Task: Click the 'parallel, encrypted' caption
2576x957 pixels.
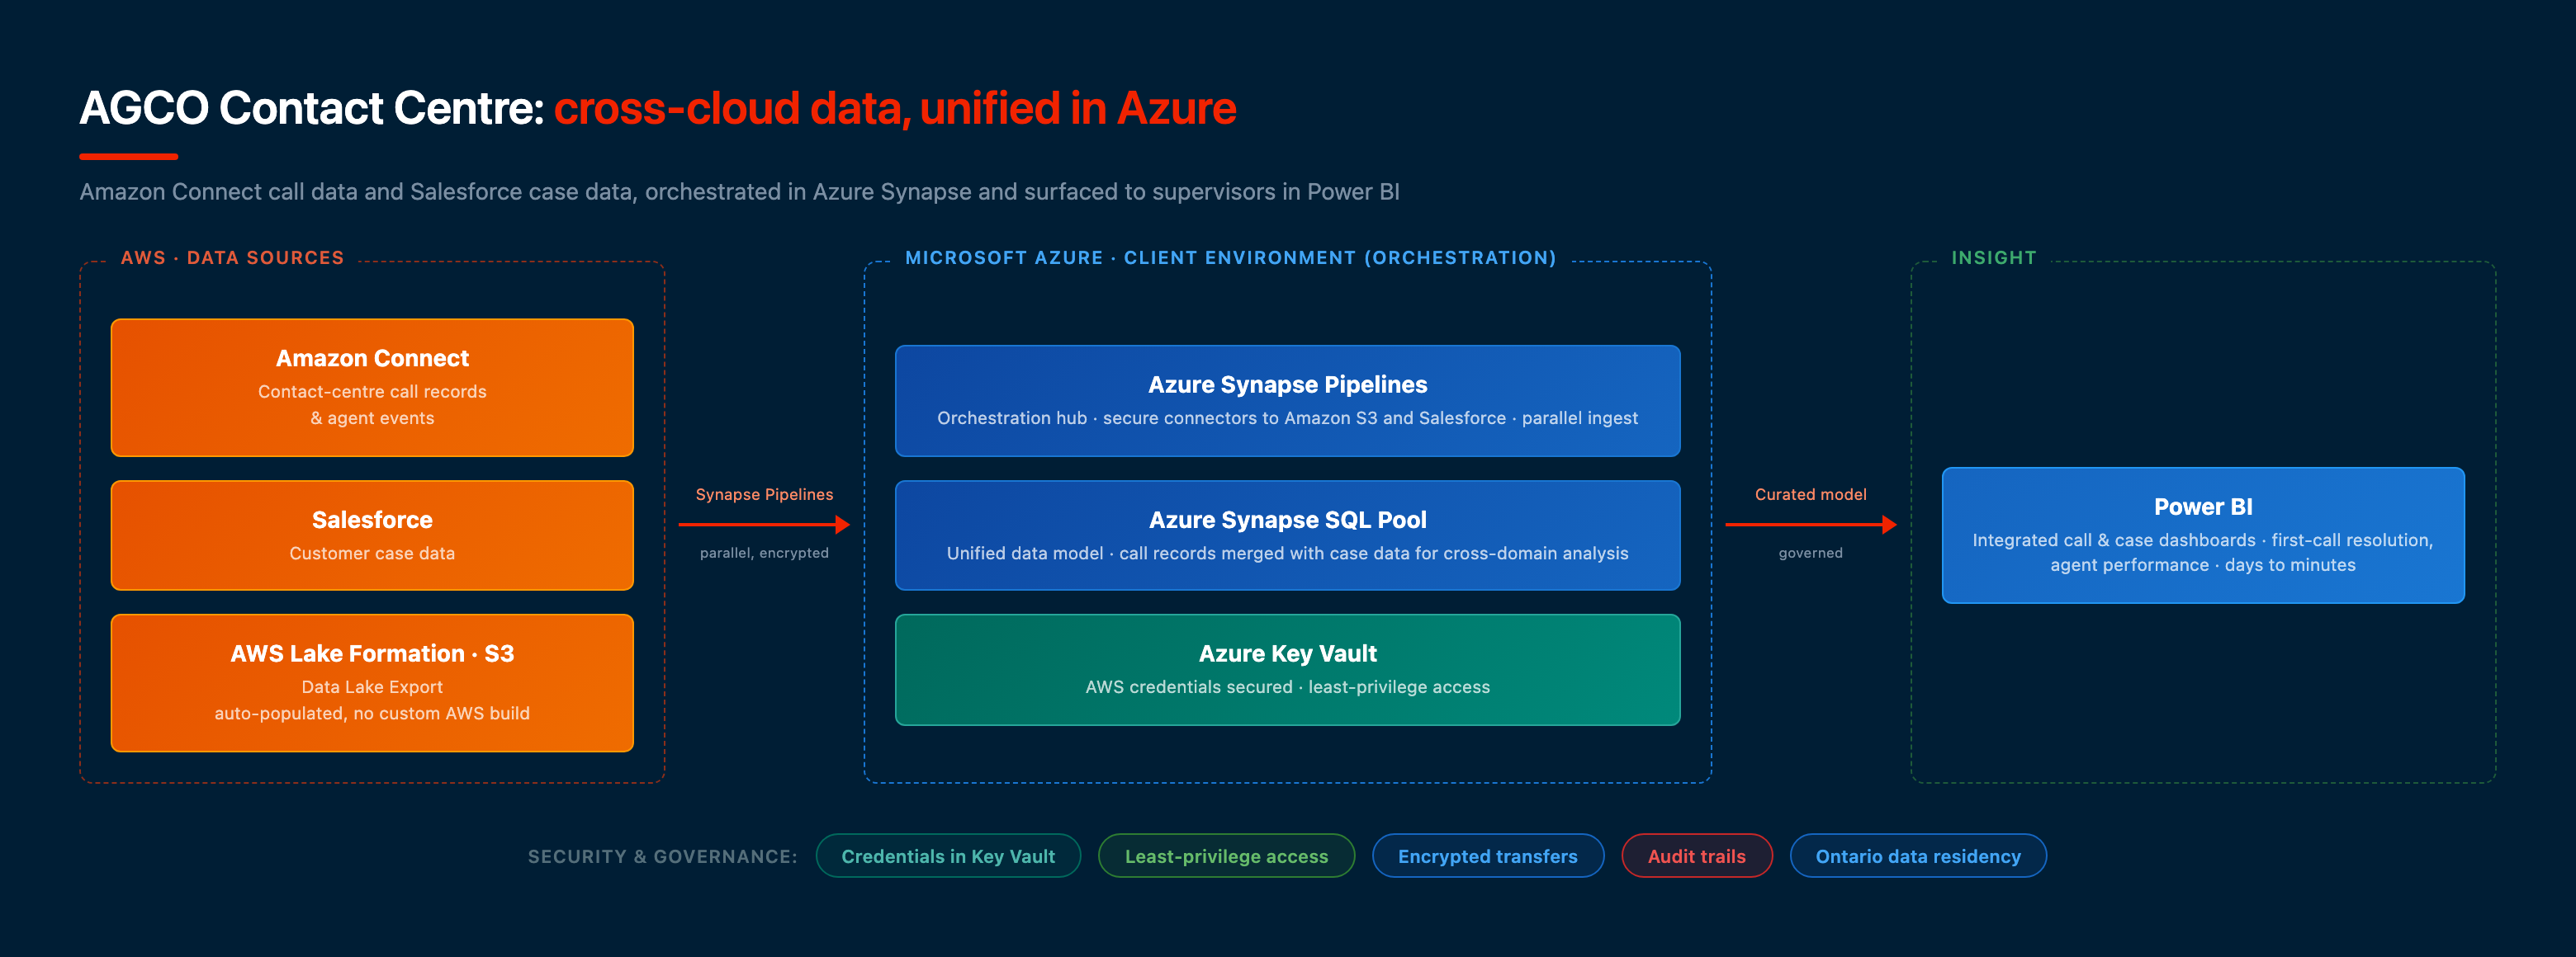Action: [x=764, y=553]
